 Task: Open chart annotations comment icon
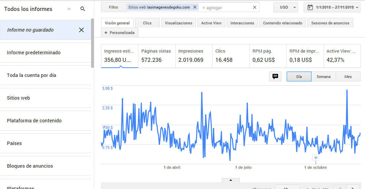pyautogui.click(x=275, y=77)
